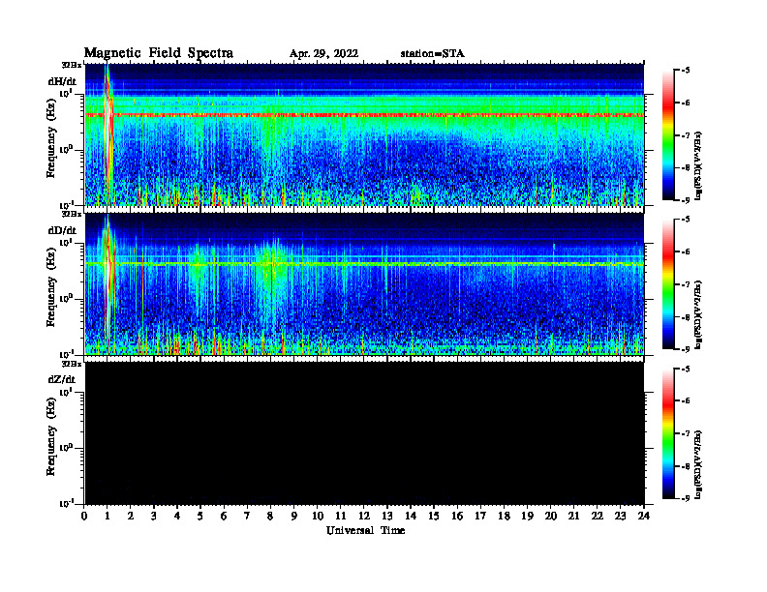Click the dD/dt panel color bar
The image size is (767, 592).
pos(668,284)
